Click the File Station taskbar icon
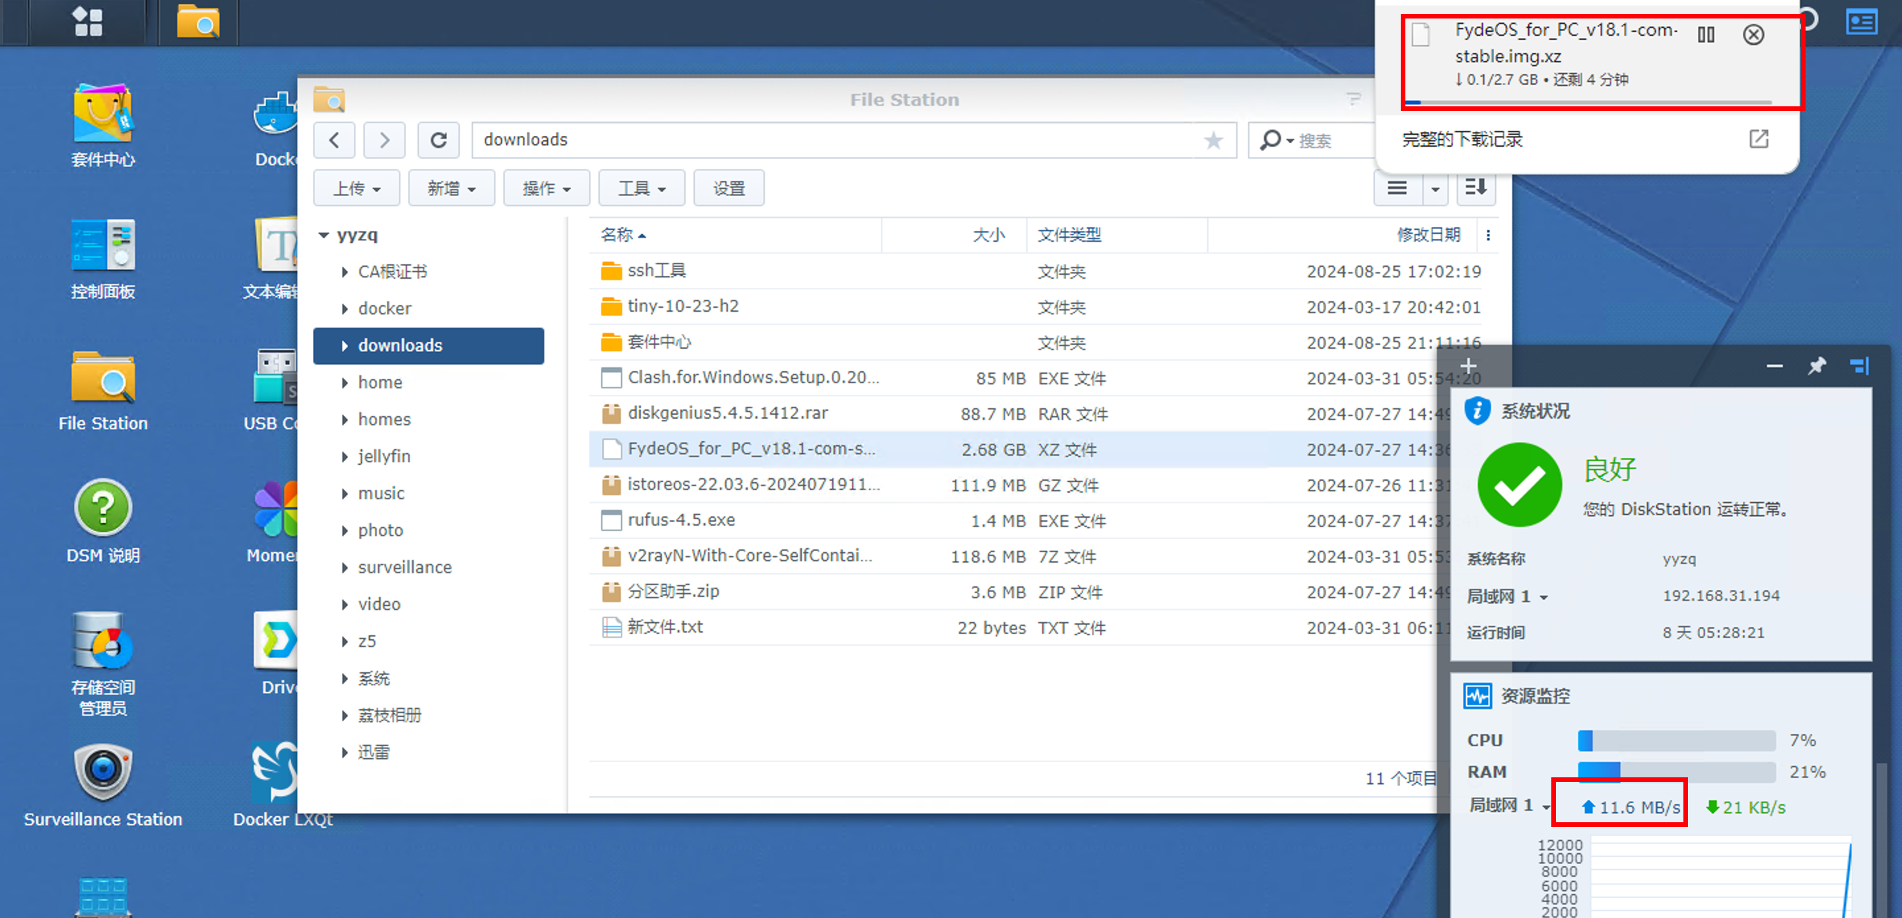Screen dimensions: 1902x918 198,21
